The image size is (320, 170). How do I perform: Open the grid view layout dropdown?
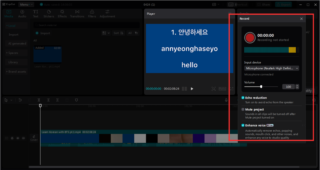point(106,33)
